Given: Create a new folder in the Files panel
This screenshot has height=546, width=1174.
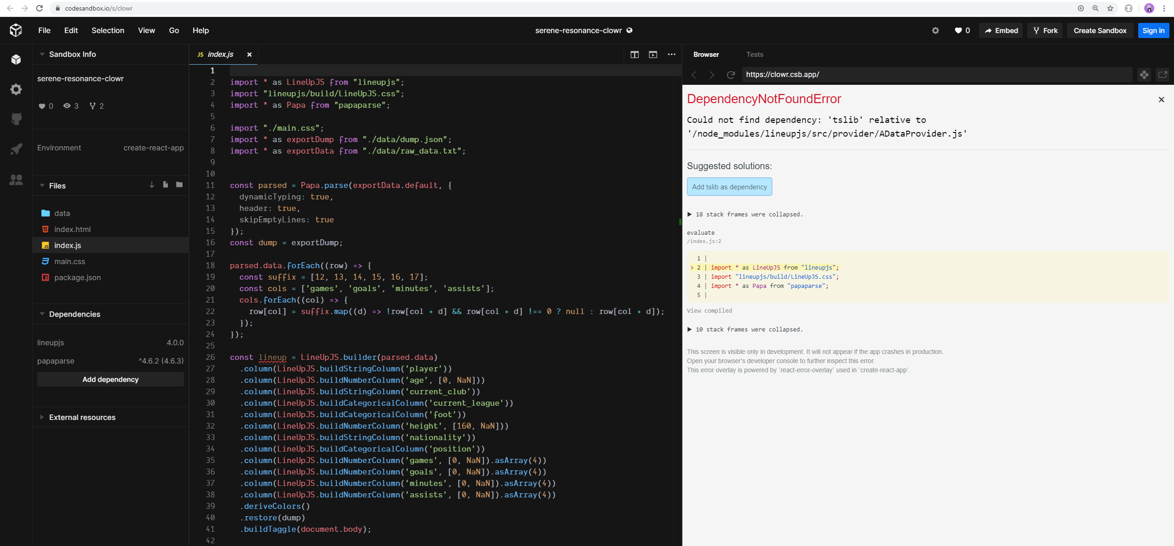Looking at the screenshot, I should point(179,185).
